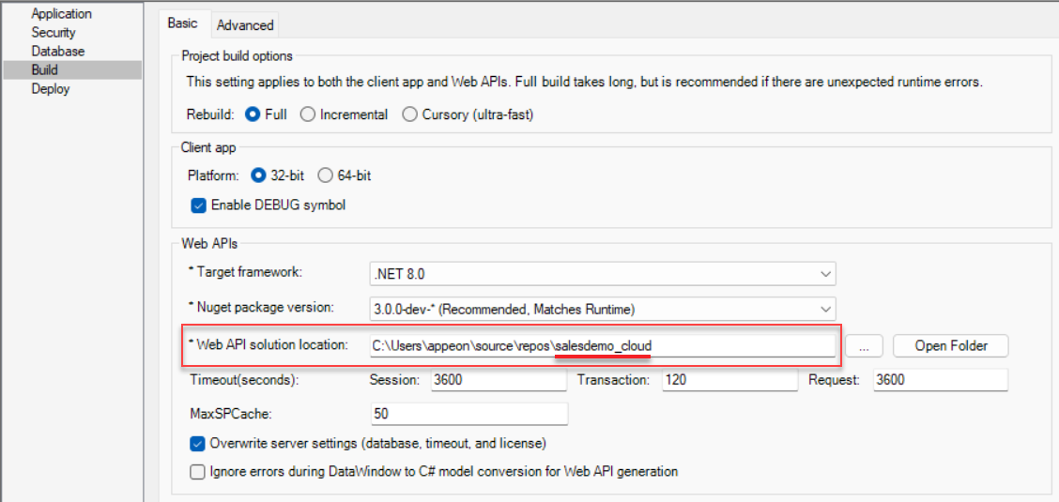Screen dimensions: 1059x502
Task: Select Application in the left sidebar
Action: pos(61,14)
